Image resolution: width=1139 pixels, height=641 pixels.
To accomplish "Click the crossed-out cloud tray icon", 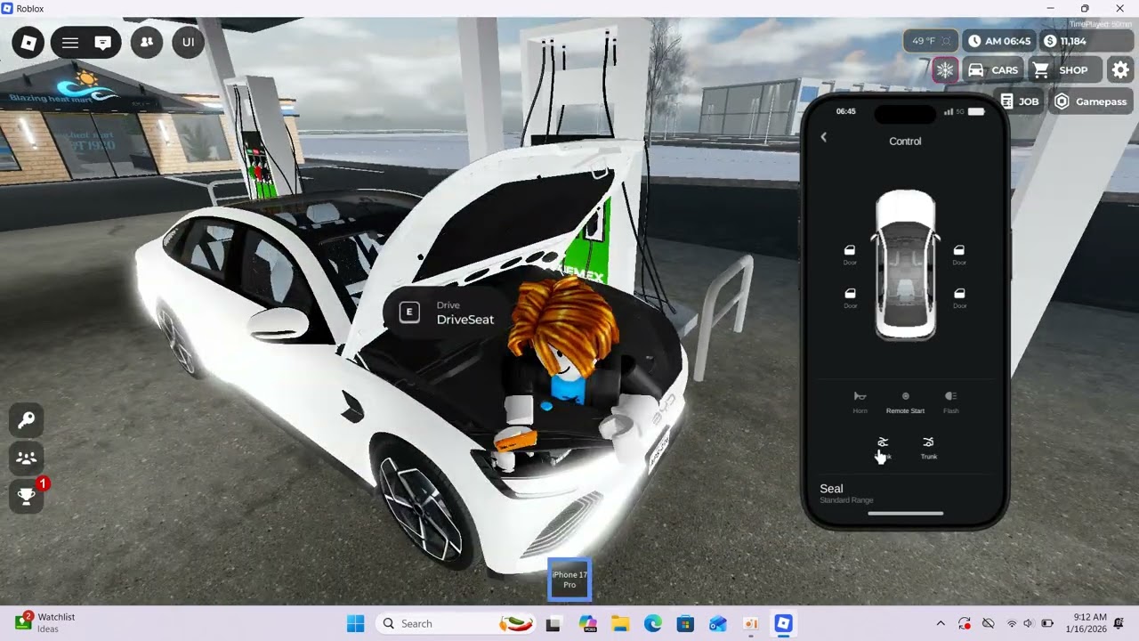I will click(988, 623).
